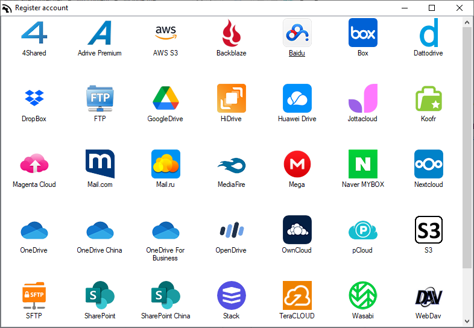Image resolution: width=474 pixels, height=328 pixels.
Task: Pick the red Mega icon
Action: click(297, 164)
